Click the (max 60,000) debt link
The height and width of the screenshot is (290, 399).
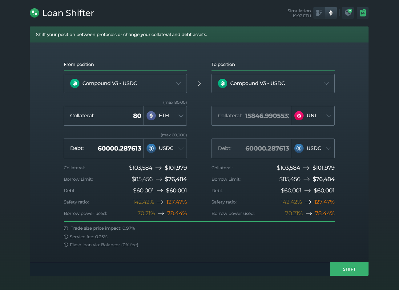point(174,135)
